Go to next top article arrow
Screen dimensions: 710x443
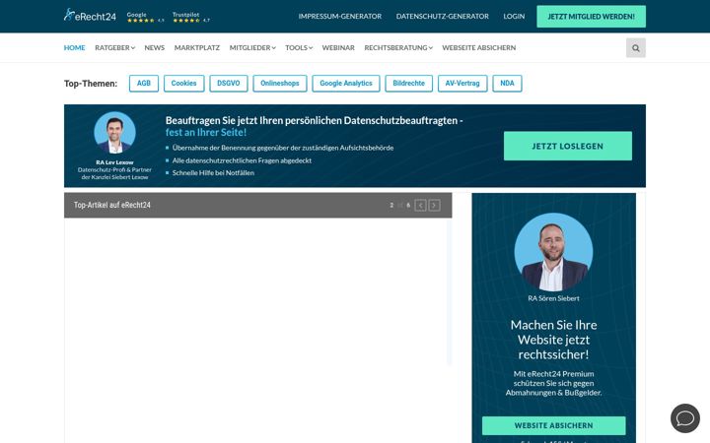[x=434, y=205]
